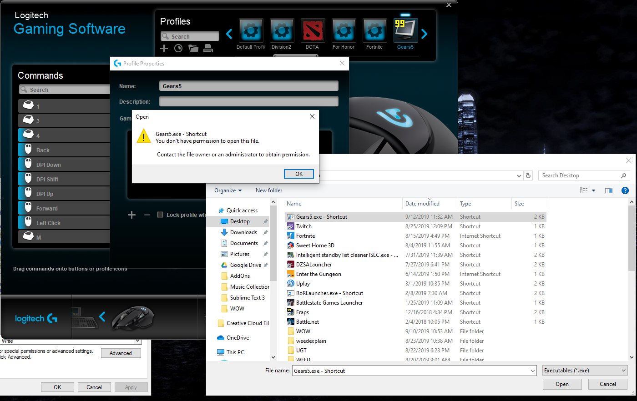Open the address bar dropdown arrow

pyautogui.click(x=519, y=175)
